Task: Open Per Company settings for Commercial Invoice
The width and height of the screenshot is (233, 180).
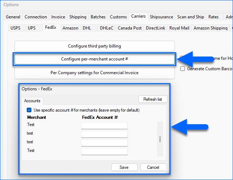Action: pos(95,73)
